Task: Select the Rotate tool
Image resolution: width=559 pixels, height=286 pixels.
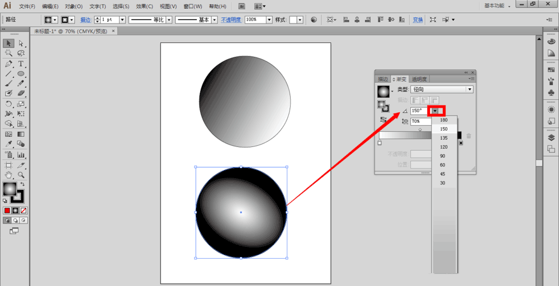Action: tap(8, 104)
